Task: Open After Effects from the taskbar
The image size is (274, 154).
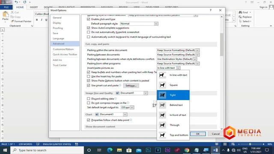Action: pos(167,150)
